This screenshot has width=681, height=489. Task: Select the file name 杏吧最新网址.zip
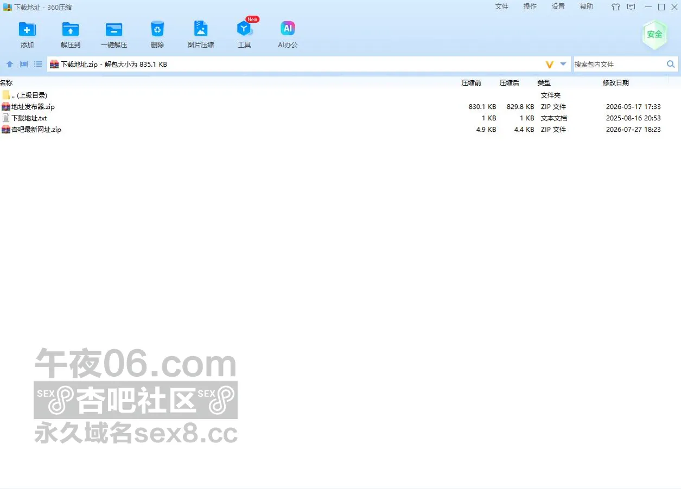click(36, 130)
